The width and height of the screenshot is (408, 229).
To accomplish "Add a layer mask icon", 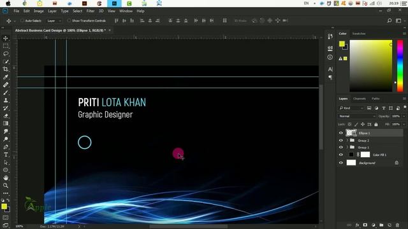I will 365,225.
